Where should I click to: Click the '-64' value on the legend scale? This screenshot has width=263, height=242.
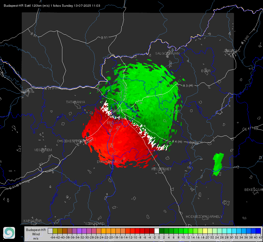53,237
